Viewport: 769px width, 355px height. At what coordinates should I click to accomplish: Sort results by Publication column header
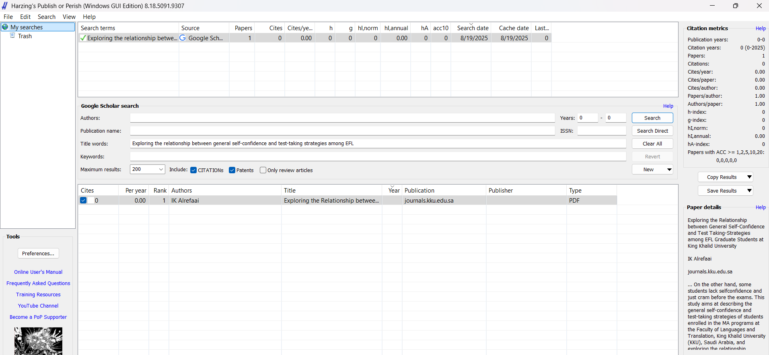[444, 191]
